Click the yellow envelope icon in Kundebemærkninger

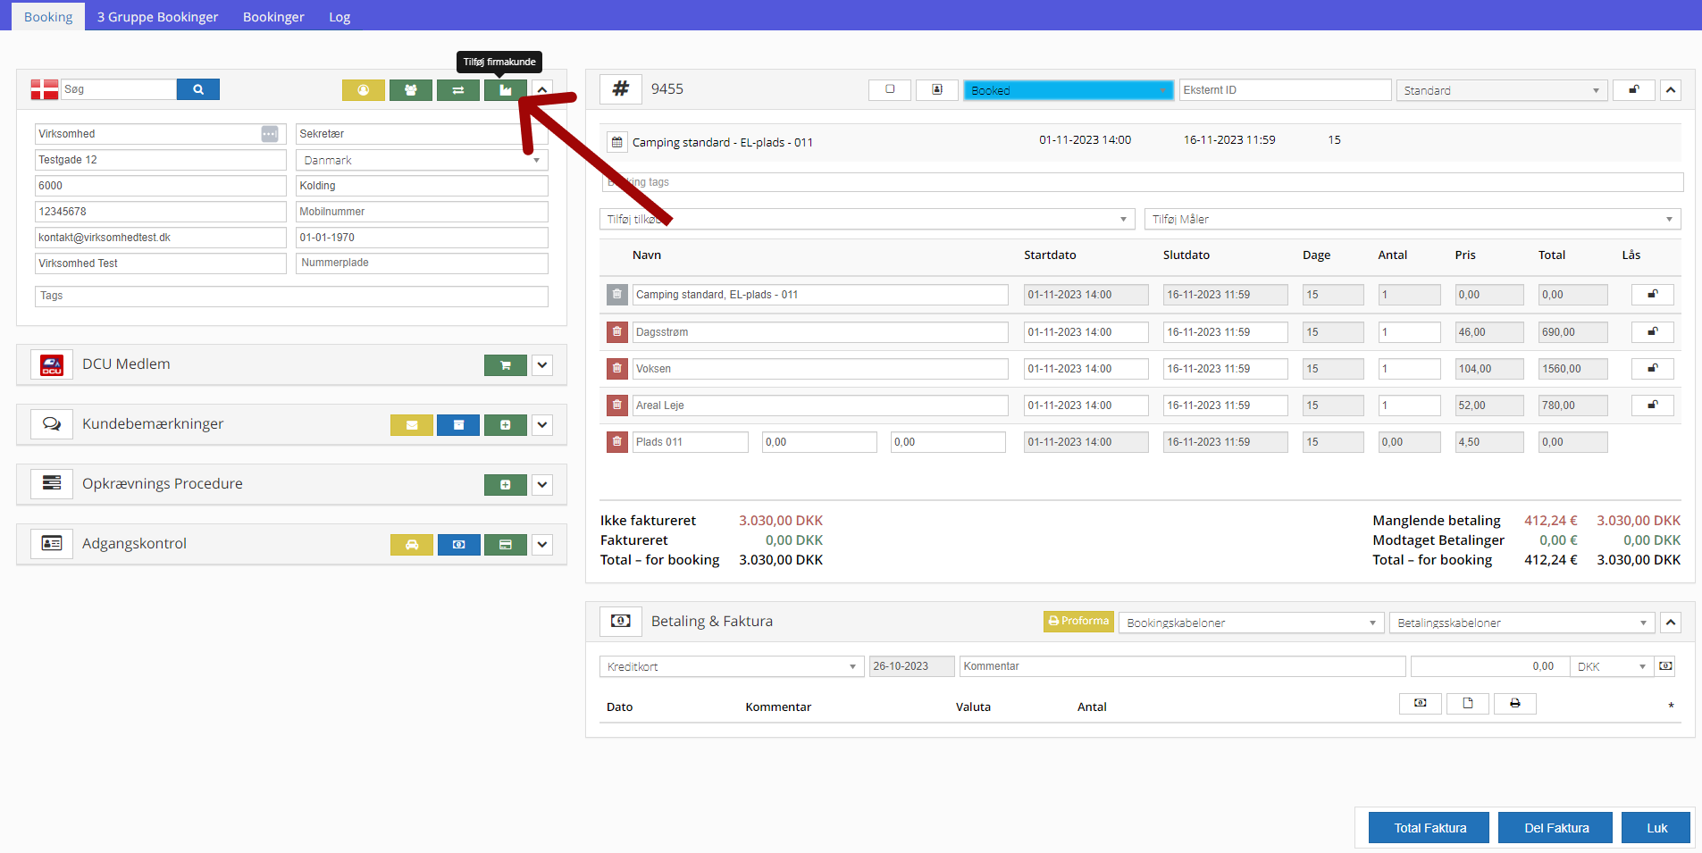point(411,425)
